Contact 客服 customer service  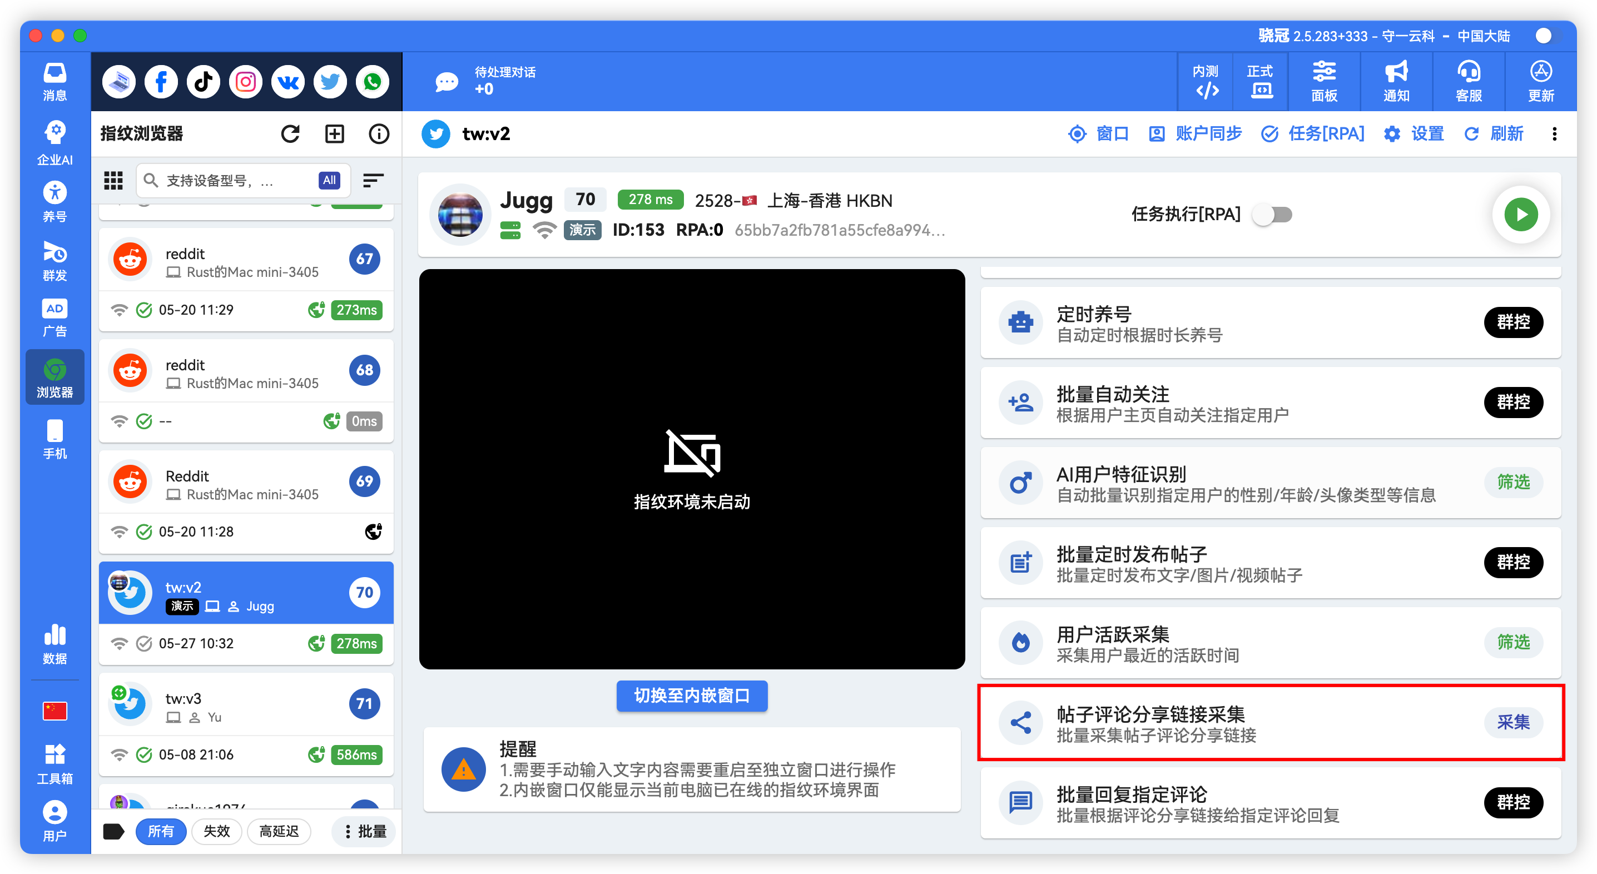(1469, 82)
